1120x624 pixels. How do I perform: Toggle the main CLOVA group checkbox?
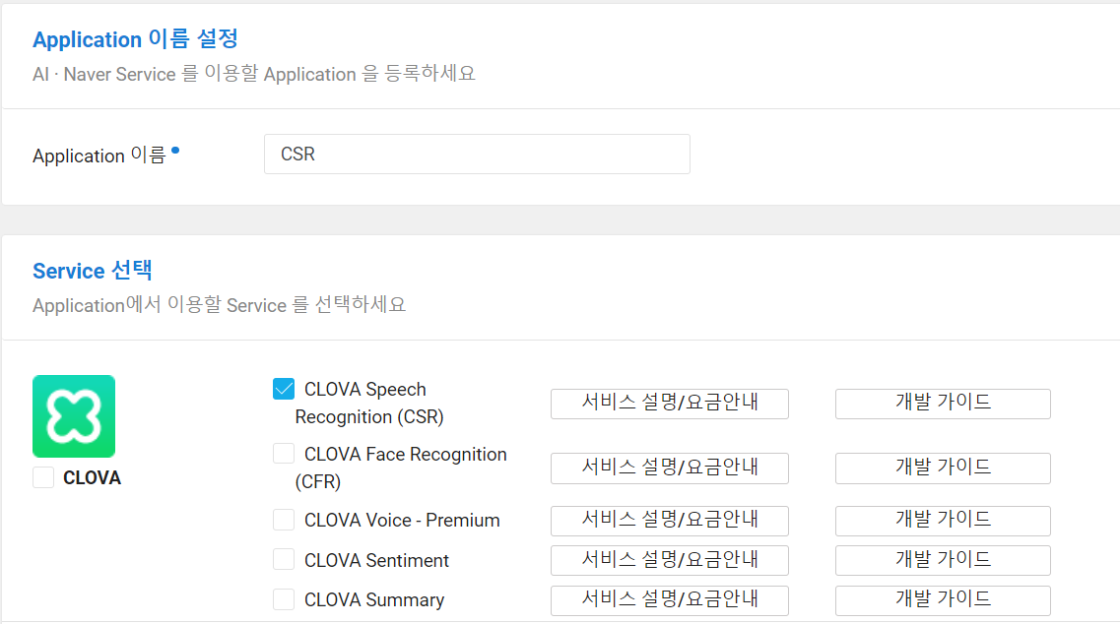(x=43, y=478)
